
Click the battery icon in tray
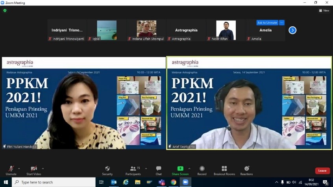pos(288,182)
